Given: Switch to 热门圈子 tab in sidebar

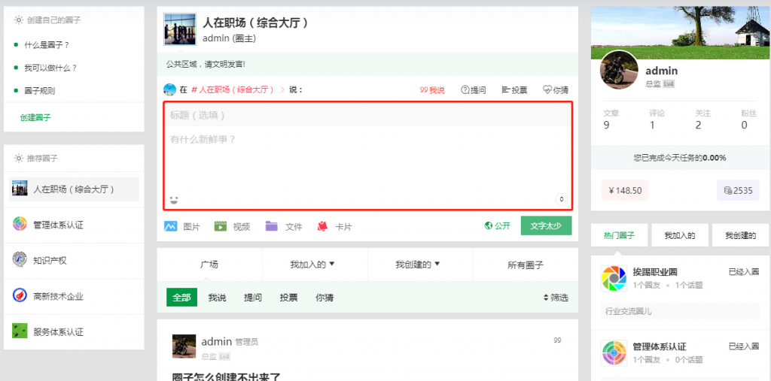Looking at the screenshot, I should pyautogui.click(x=619, y=235).
